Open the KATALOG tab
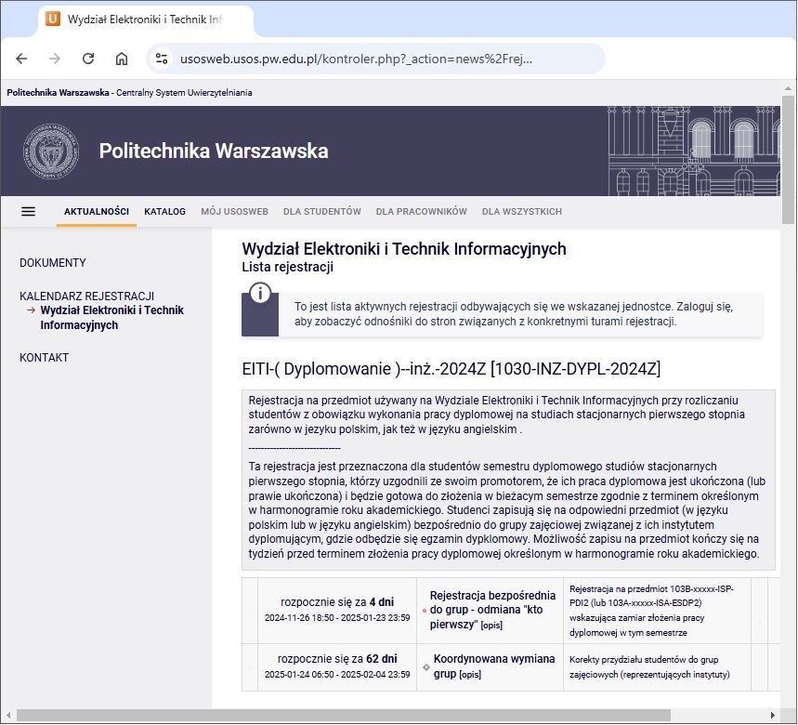The width and height of the screenshot is (798, 725). 164,211
